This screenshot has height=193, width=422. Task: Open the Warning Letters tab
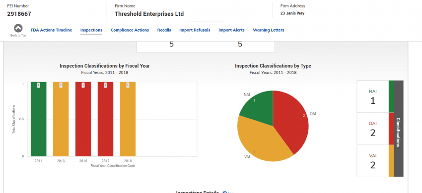click(269, 30)
